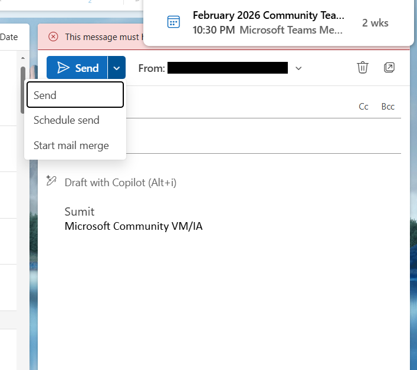The image size is (417, 370).
Task: Discard draft with trash icon
Action: pos(363,68)
